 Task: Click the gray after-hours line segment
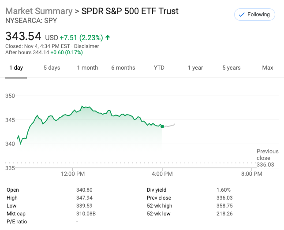(169, 126)
